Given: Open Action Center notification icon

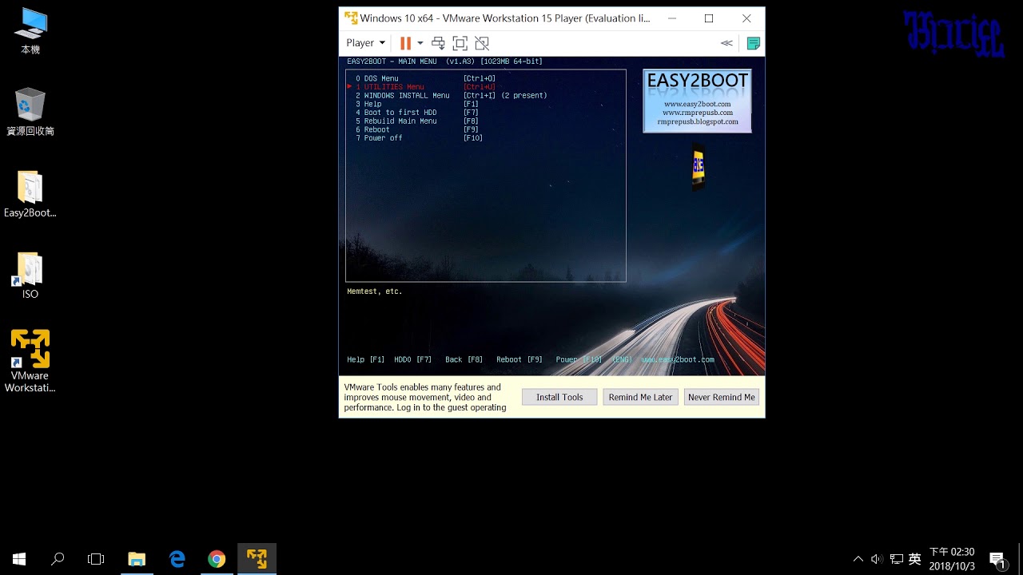Looking at the screenshot, I should (997, 559).
